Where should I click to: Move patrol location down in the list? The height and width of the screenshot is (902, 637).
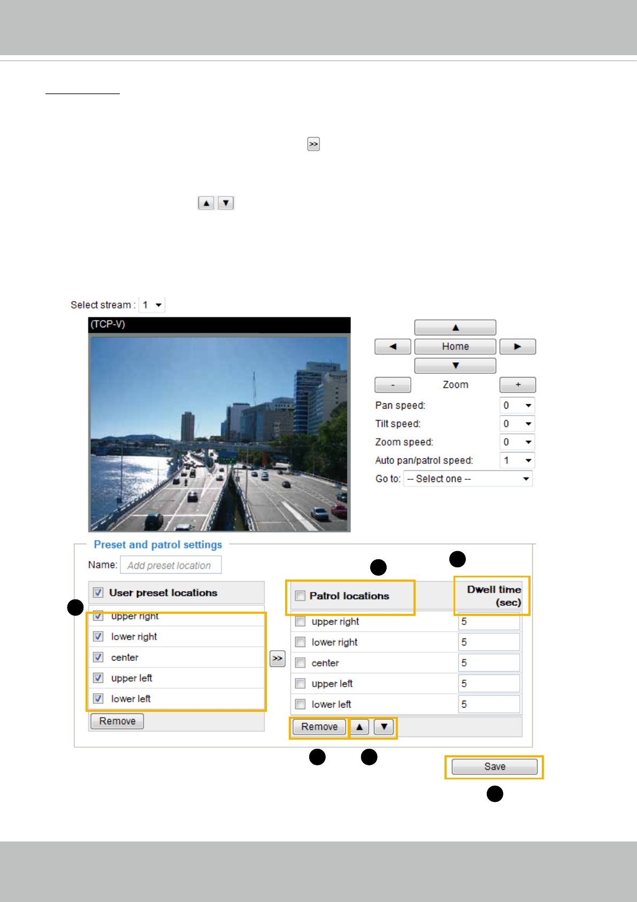[x=384, y=727]
